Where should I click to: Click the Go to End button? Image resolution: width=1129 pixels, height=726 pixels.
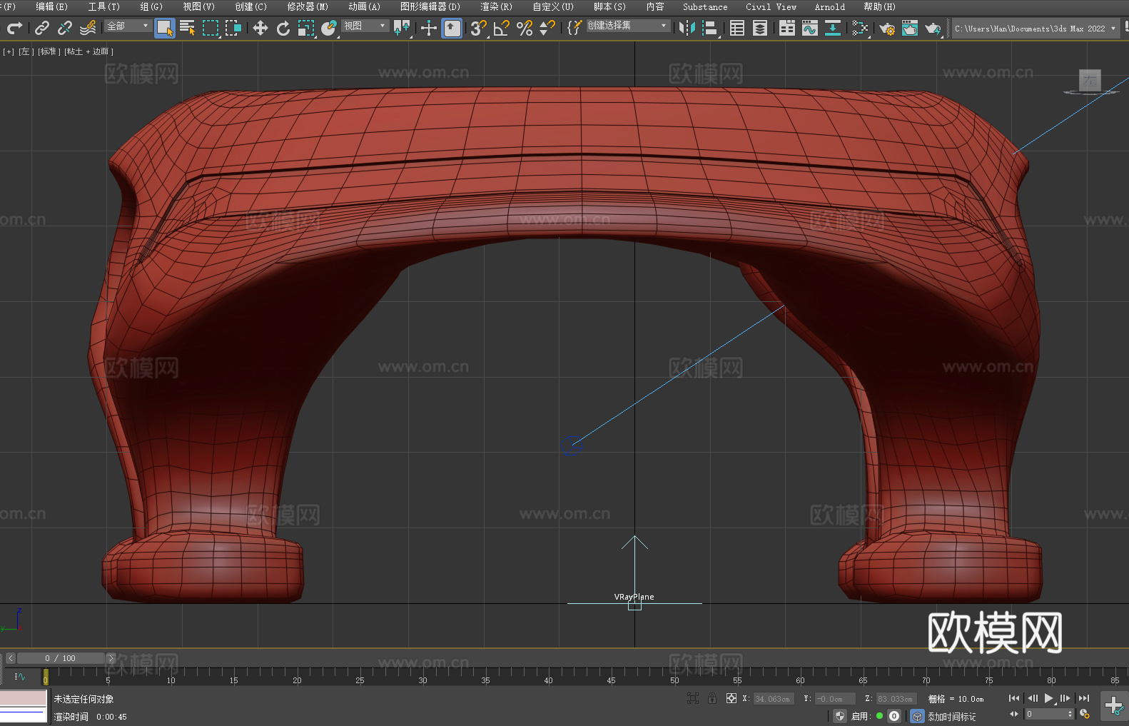tap(1084, 698)
